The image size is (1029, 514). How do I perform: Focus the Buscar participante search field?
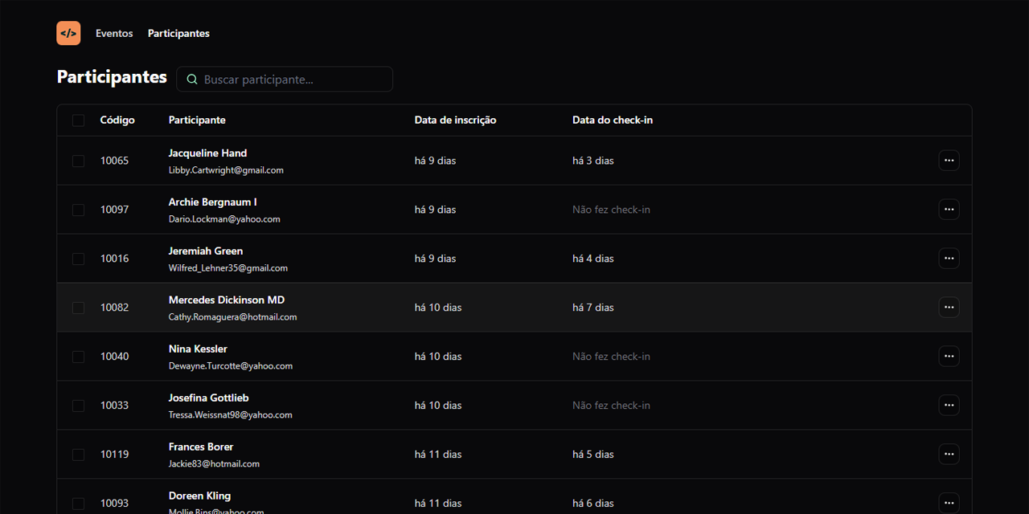293,80
